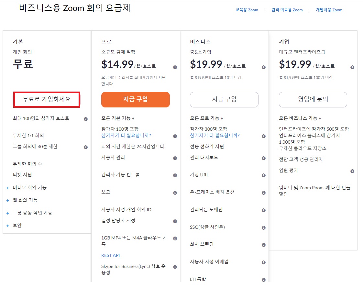
Task: Click 회의 시간 제한은 24시간입니다 text
Action: tap(133, 147)
